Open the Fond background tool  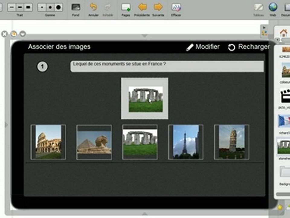76,7
